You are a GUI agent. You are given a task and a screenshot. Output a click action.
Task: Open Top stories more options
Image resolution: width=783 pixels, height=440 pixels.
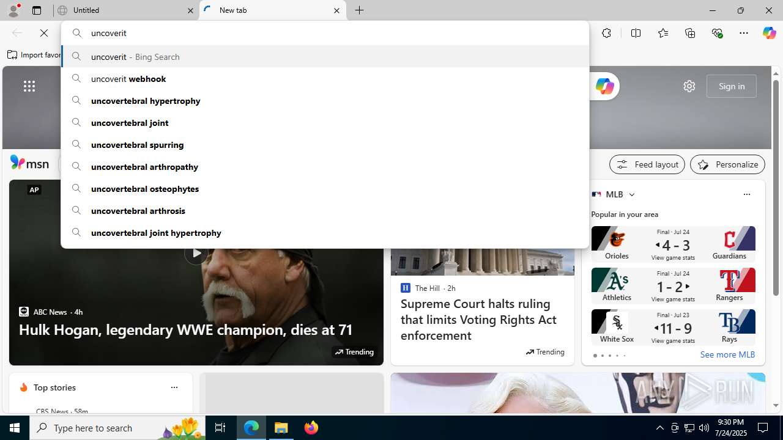(174, 387)
